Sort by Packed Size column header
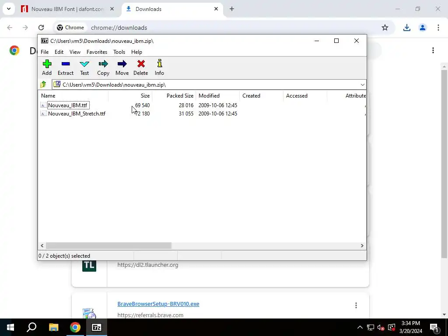448x336 pixels. 174,96
